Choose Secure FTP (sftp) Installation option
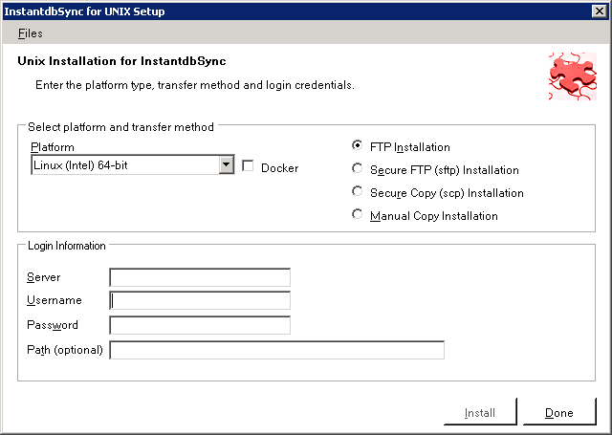The height and width of the screenshot is (435, 612). (357, 168)
